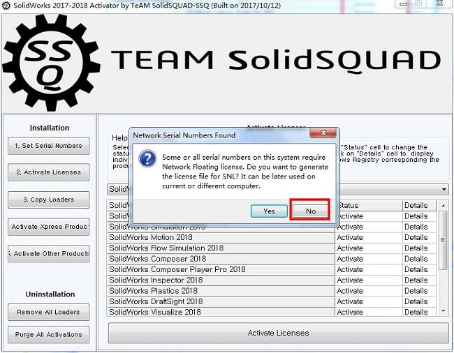The image size is (454, 353).
Task: Click Purge All Activations button
Action: tap(49, 334)
